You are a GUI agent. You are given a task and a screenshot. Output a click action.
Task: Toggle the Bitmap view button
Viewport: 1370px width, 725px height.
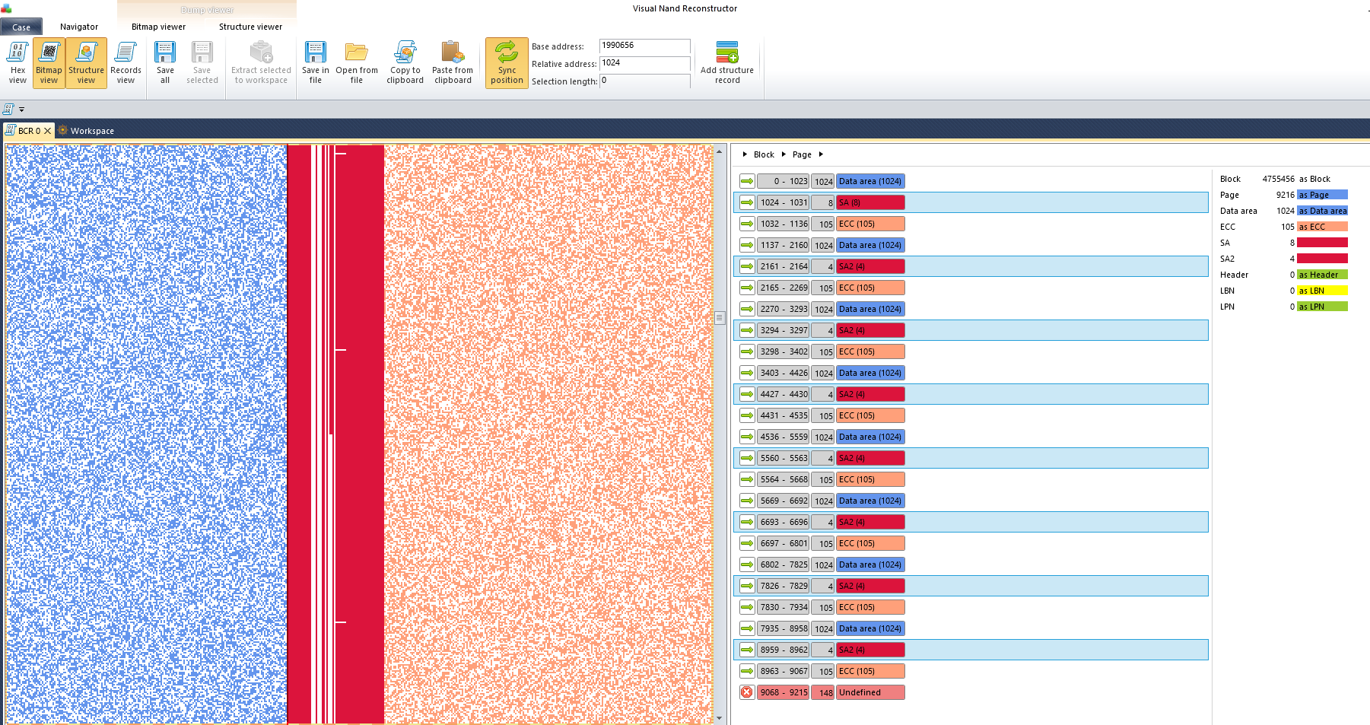point(49,62)
